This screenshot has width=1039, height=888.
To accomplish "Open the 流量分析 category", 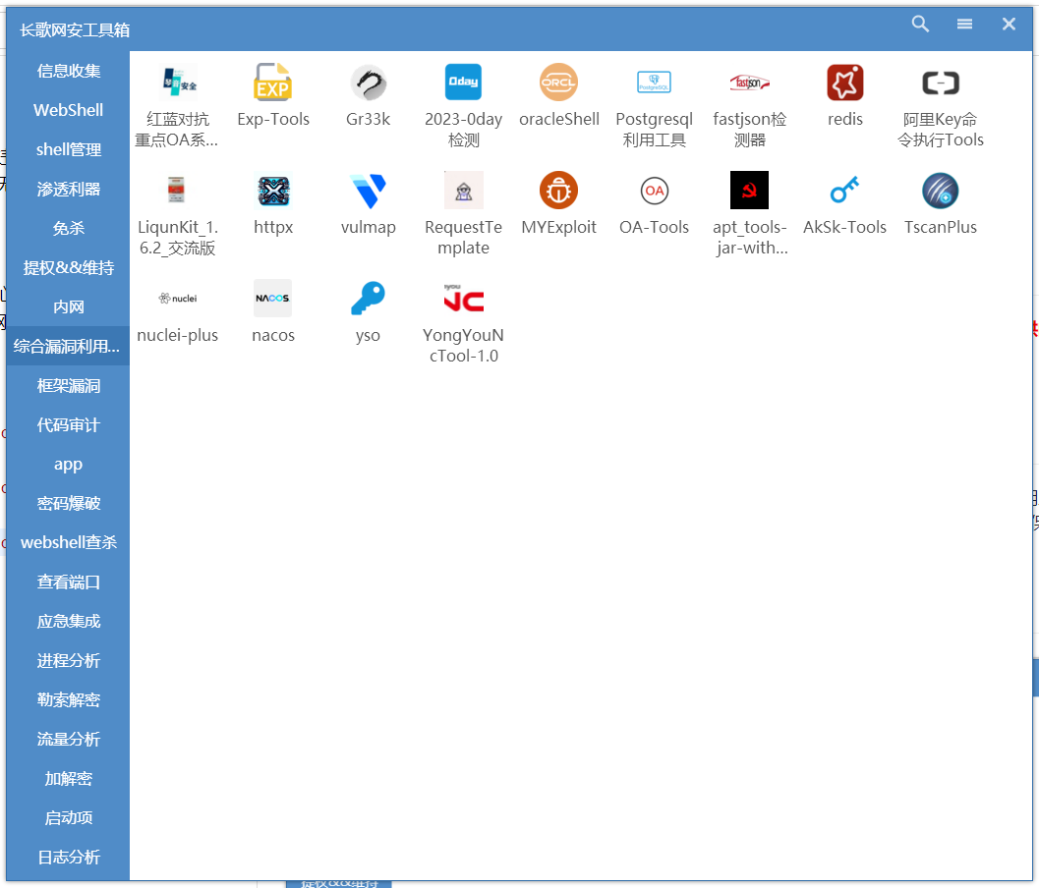I will (x=68, y=739).
